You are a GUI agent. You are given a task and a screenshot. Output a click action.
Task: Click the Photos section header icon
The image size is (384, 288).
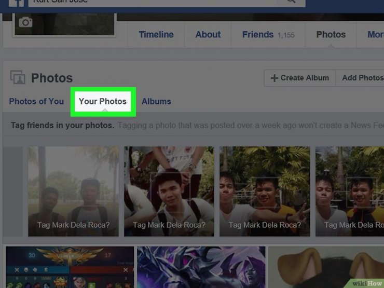18,77
